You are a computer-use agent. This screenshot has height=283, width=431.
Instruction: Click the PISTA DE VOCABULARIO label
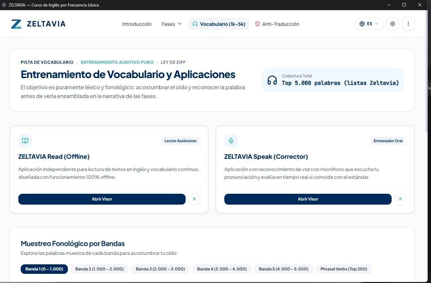click(x=47, y=62)
